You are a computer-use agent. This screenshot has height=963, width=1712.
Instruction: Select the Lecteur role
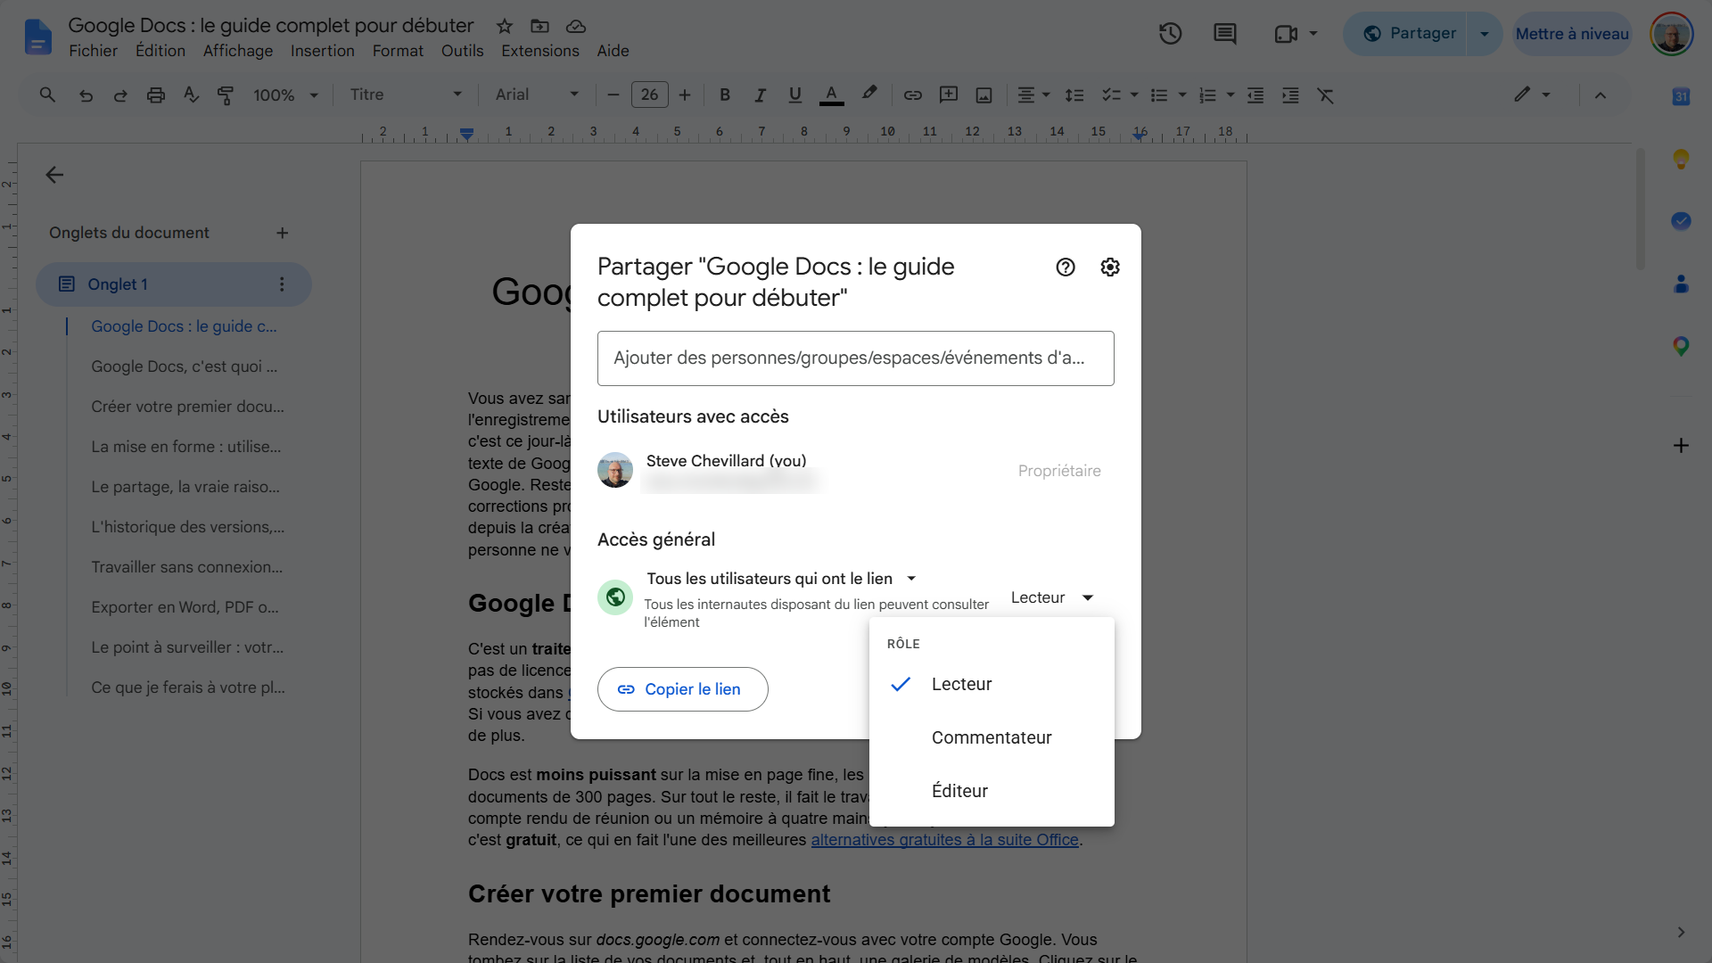pyautogui.click(x=992, y=684)
